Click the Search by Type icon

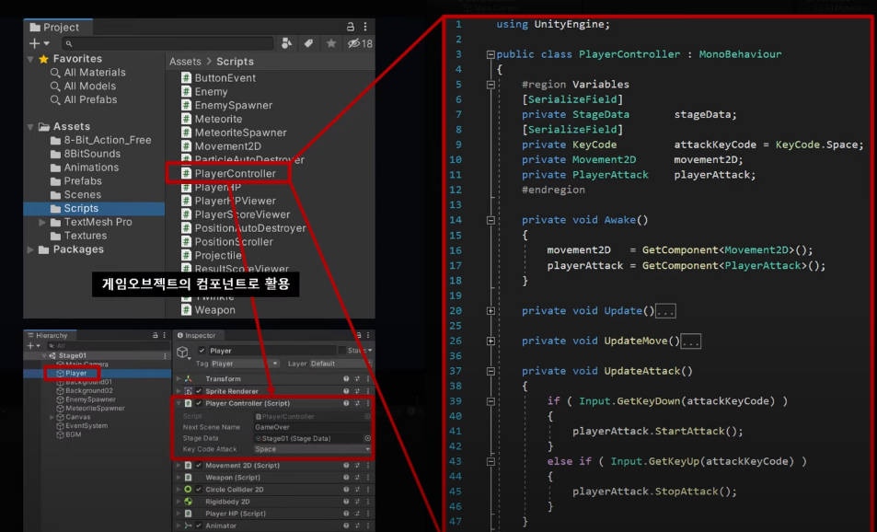tap(286, 43)
